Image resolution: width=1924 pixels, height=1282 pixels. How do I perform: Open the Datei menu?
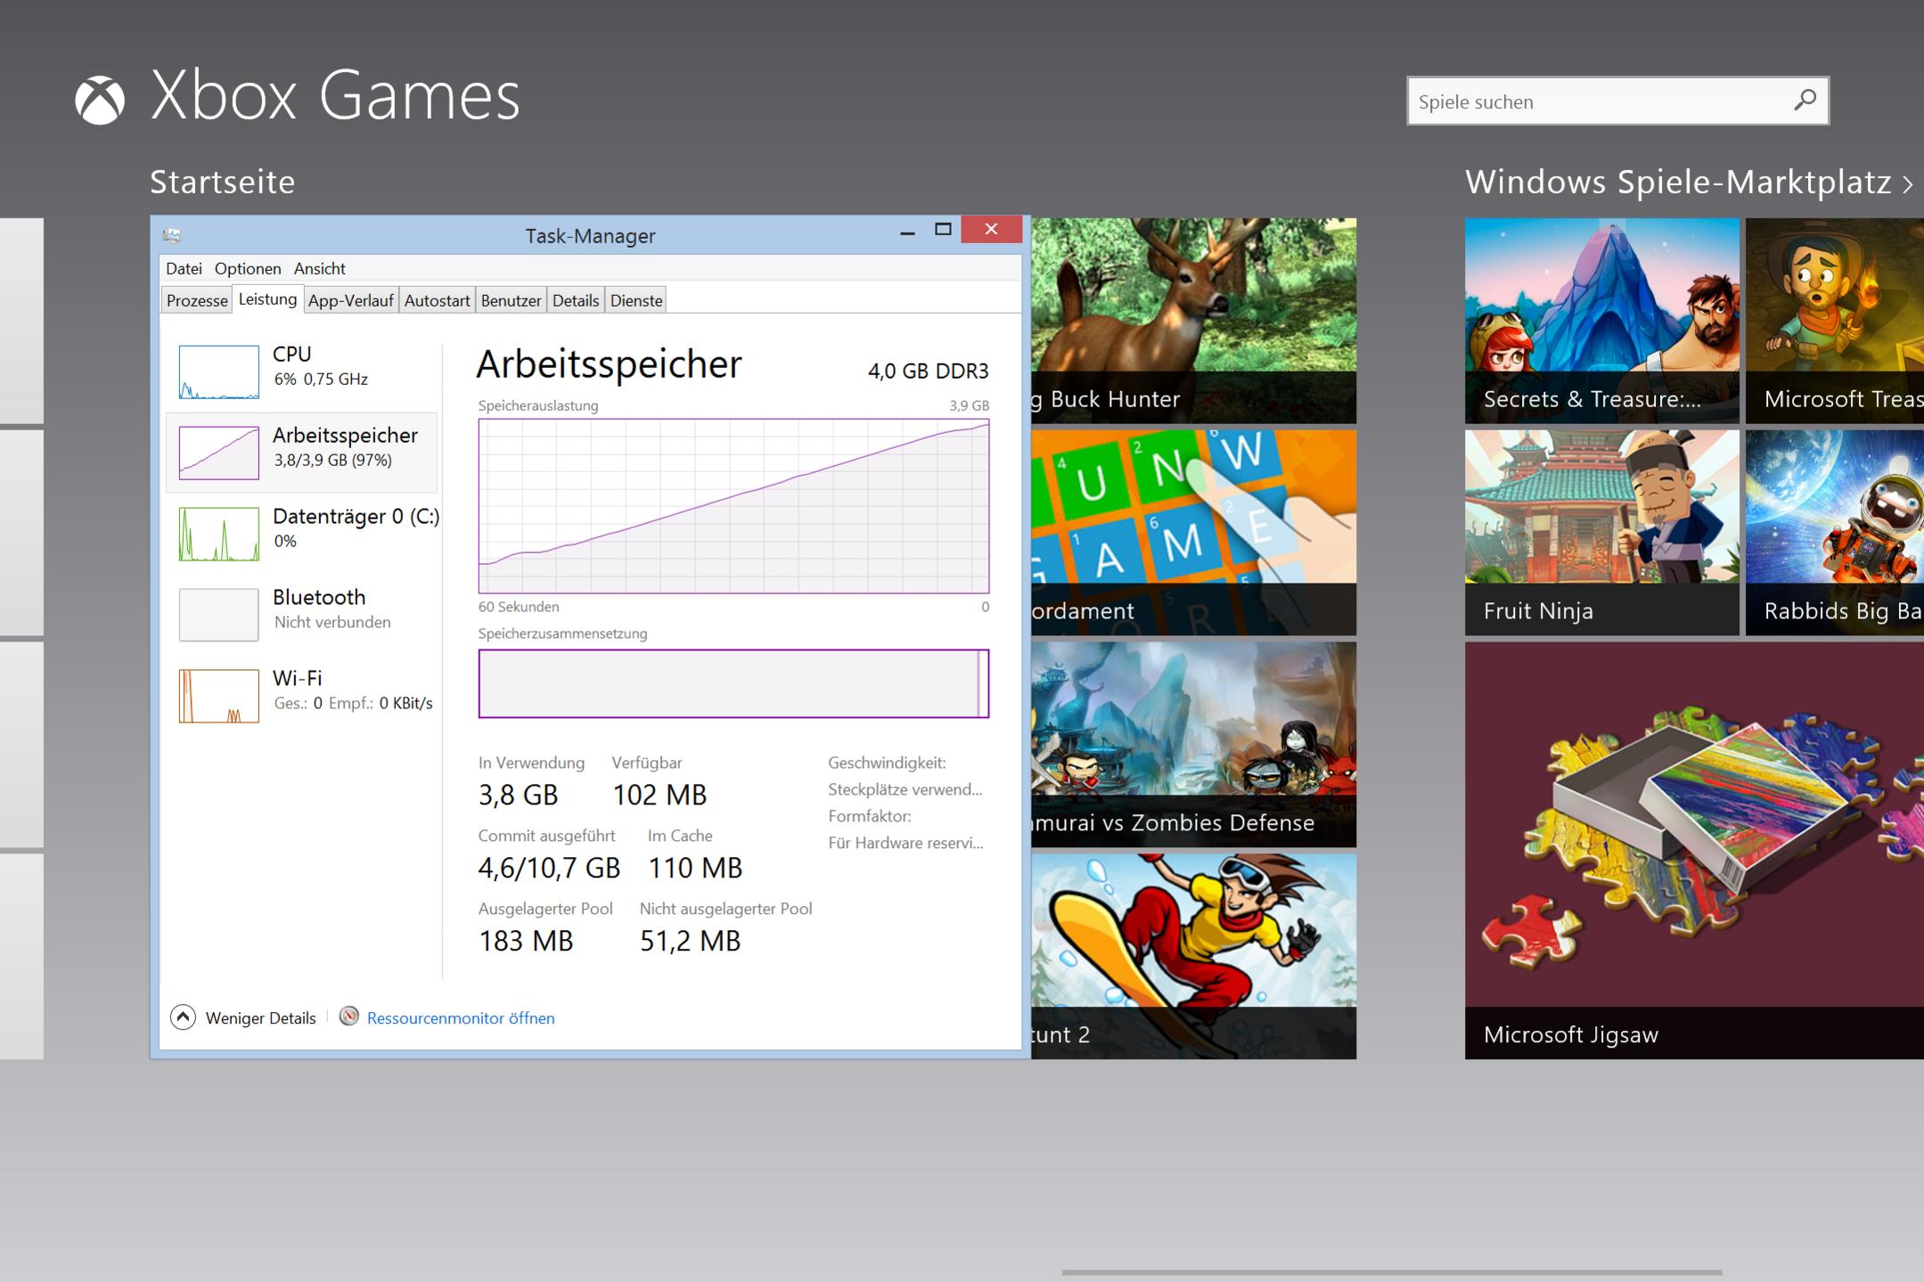[184, 268]
